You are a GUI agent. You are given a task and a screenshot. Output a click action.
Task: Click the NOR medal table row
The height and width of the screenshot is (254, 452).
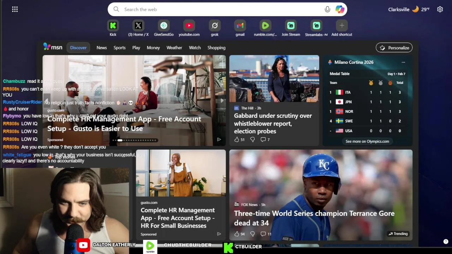coord(367,111)
